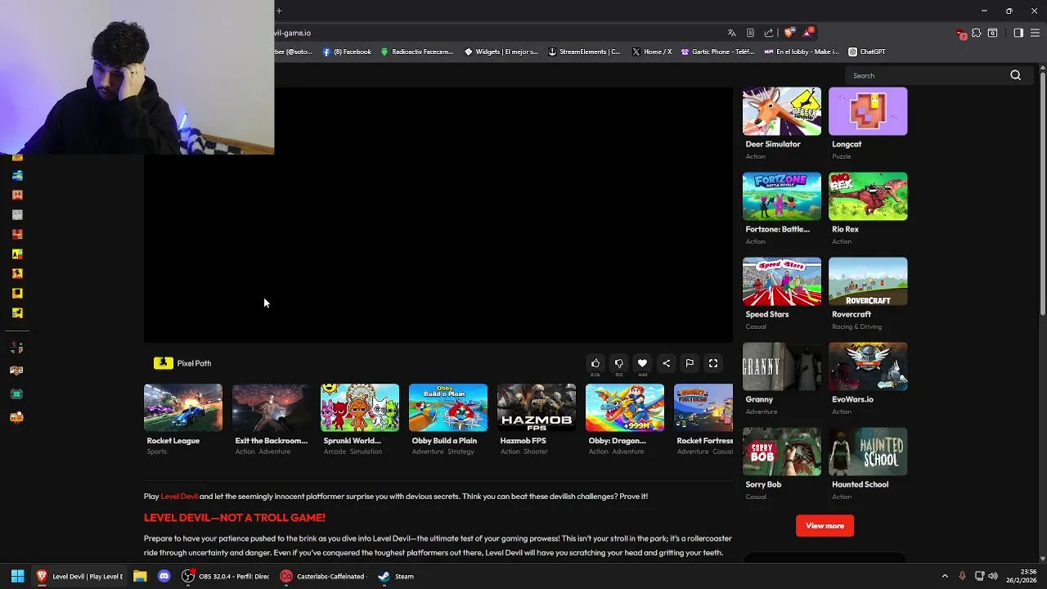Open Deer Simulator game thumbnail

pyautogui.click(x=781, y=111)
